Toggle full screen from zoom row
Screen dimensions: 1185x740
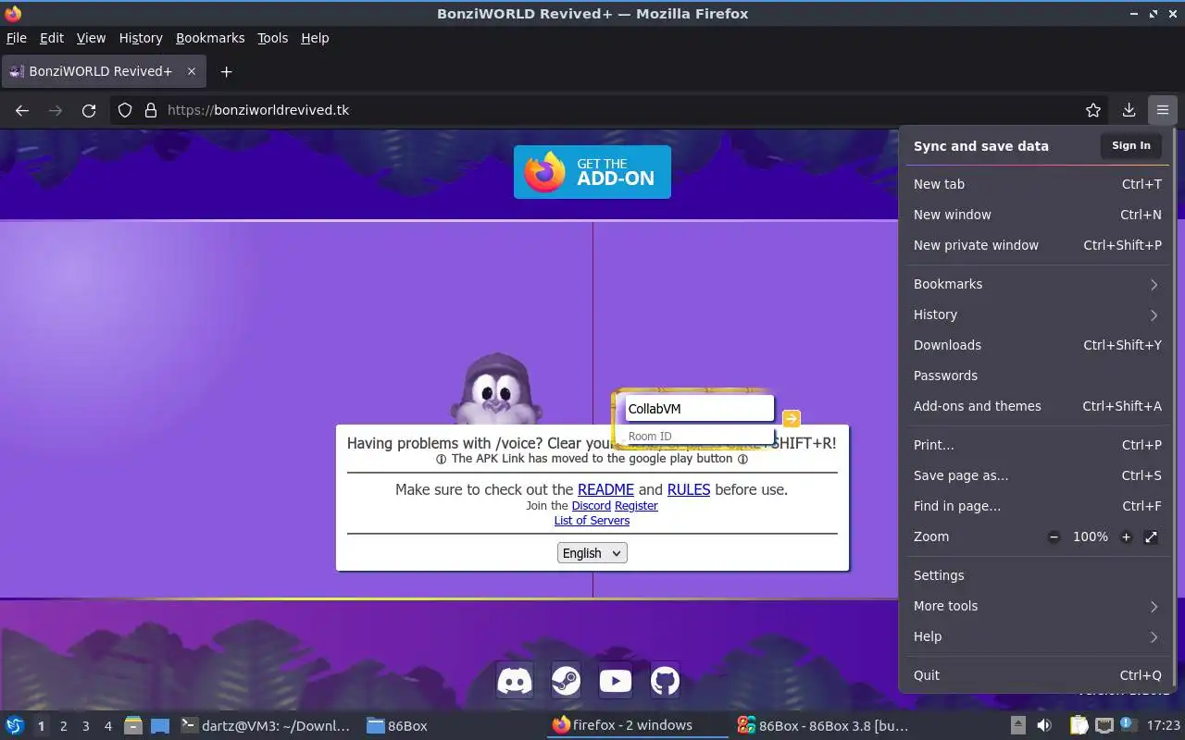[1151, 536]
